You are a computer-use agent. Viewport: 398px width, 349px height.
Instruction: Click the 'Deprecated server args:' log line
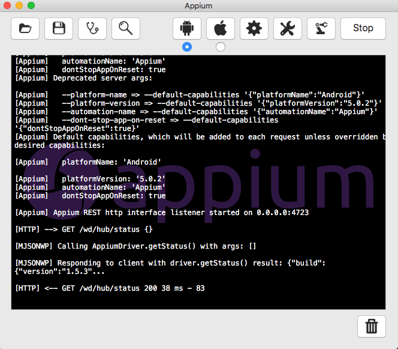(83, 78)
